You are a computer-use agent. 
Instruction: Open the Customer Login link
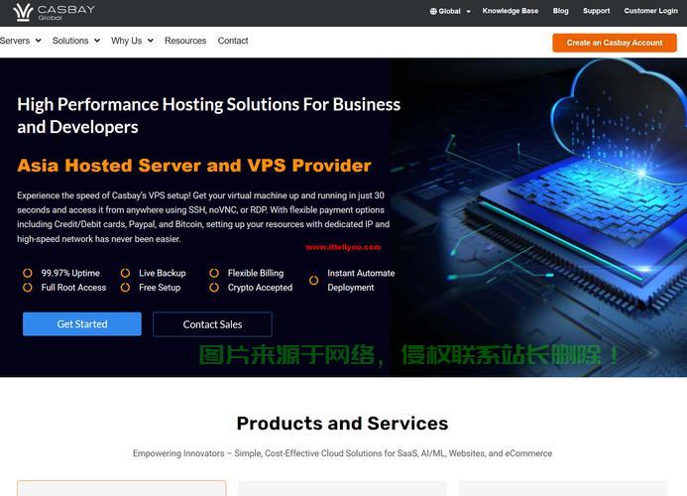click(650, 11)
